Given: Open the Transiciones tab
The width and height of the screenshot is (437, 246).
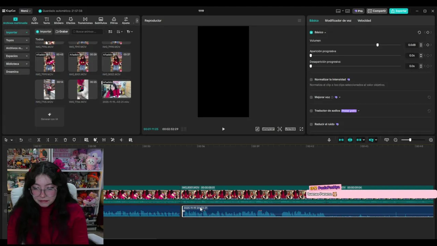Looking at the screenshot, I should click(85, 20).
